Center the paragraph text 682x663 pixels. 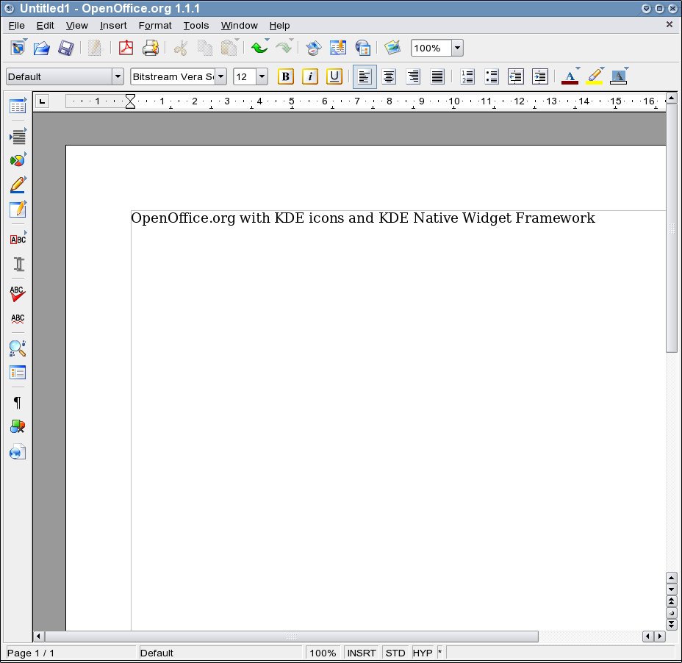tap(389, 76)
